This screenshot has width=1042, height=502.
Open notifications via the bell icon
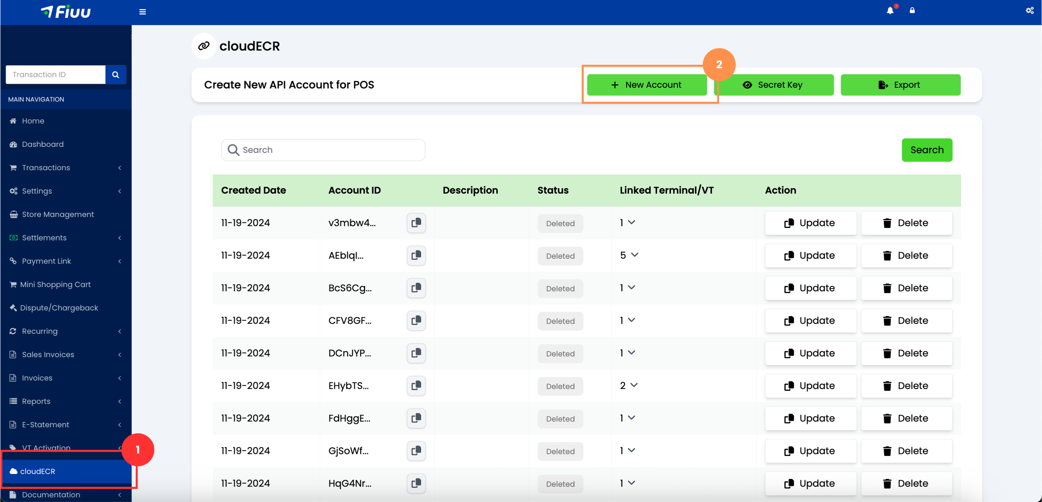[x=890, y=10]
